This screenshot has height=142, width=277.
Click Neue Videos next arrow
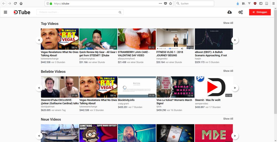[x=235, y=136]
